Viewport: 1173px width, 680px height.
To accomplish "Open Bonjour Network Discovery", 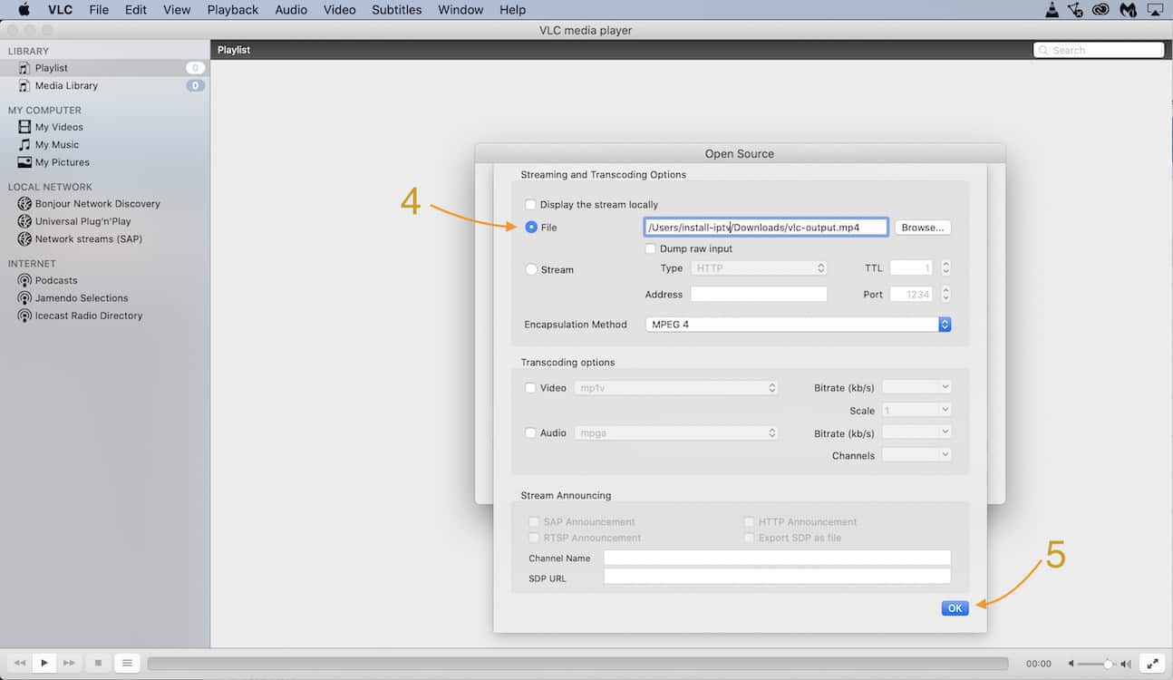I will (97, 204).
